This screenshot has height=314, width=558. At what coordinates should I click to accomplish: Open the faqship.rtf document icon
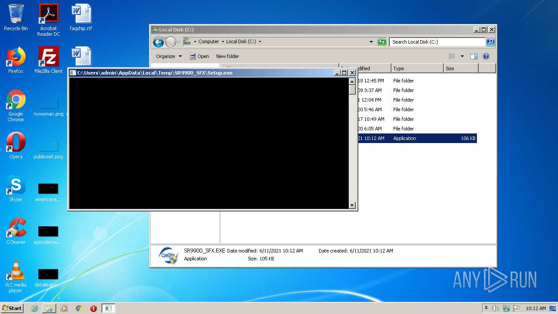[x=81, y=18]
